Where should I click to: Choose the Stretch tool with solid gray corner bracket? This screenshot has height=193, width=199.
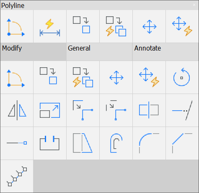83,110
